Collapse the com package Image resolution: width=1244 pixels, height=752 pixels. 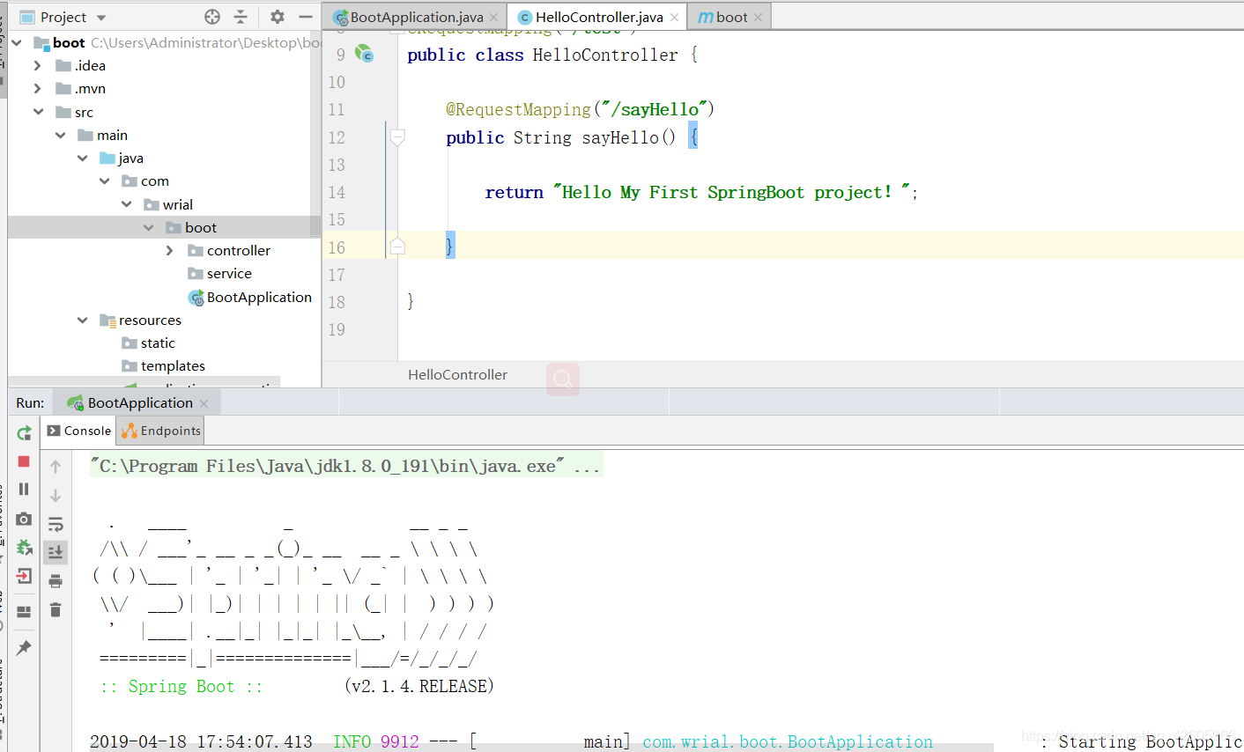[x=104, y=181]
